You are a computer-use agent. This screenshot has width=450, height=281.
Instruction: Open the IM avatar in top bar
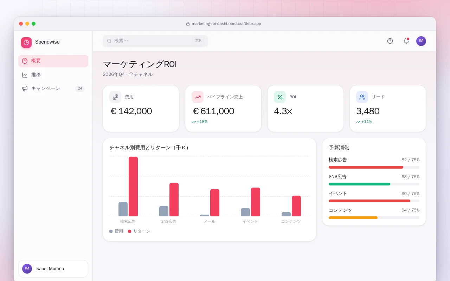tap(421, 41)
